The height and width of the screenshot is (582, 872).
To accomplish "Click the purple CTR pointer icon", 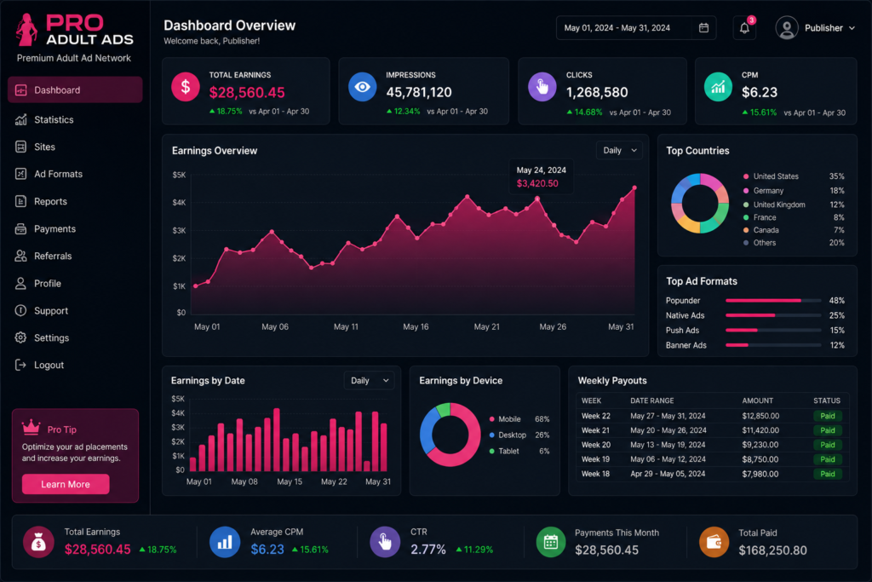I will tap(385, 542).
